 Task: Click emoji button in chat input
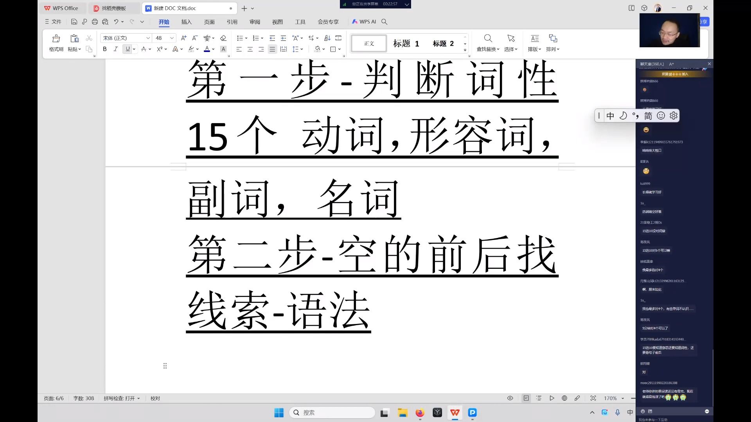click(x=643, y=411)
